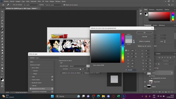Enable the Satinado checkbox

pyautogui.click(x=31, y=86)
